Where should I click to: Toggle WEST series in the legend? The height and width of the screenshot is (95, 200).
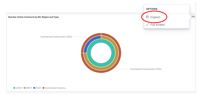click(x=28, y=88)
